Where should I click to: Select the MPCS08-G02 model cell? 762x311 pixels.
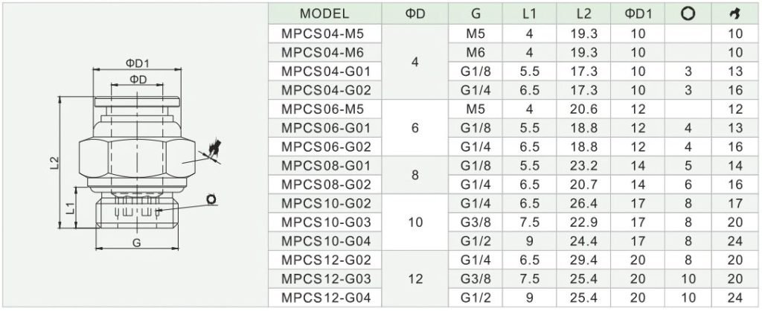click(326, 185)
